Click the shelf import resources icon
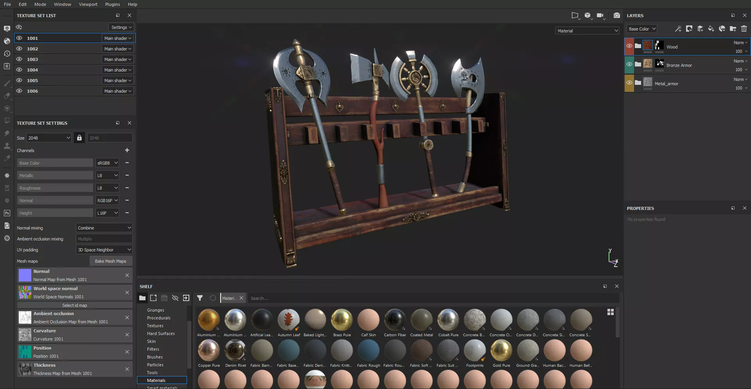Screen dimensions: 751x389 [186, 298]
